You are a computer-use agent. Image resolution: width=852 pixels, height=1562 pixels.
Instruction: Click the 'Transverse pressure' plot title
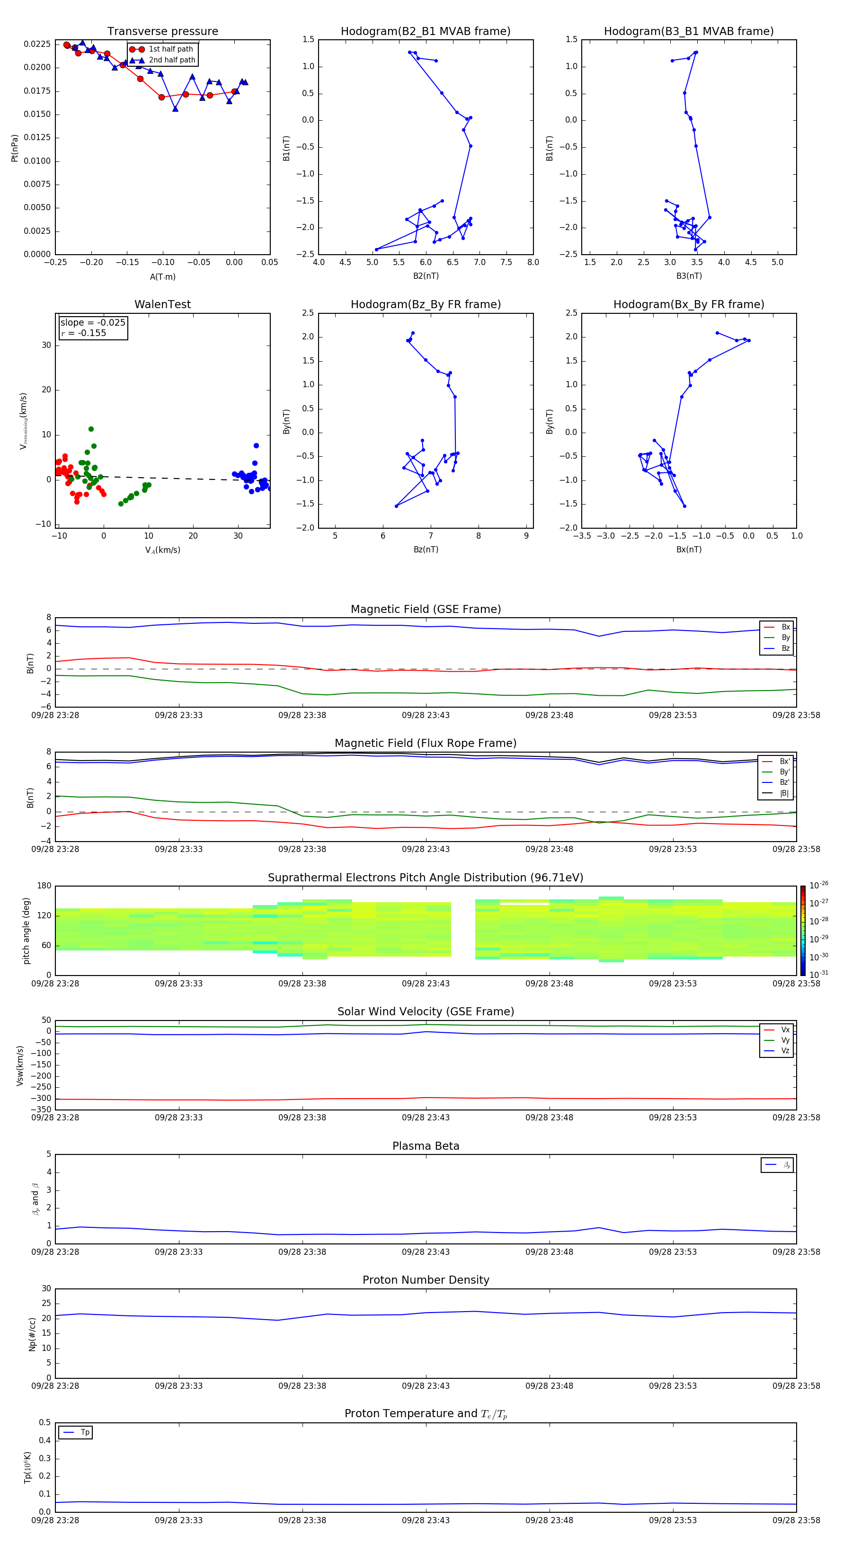pyautogui.click(x=162, y=32)
